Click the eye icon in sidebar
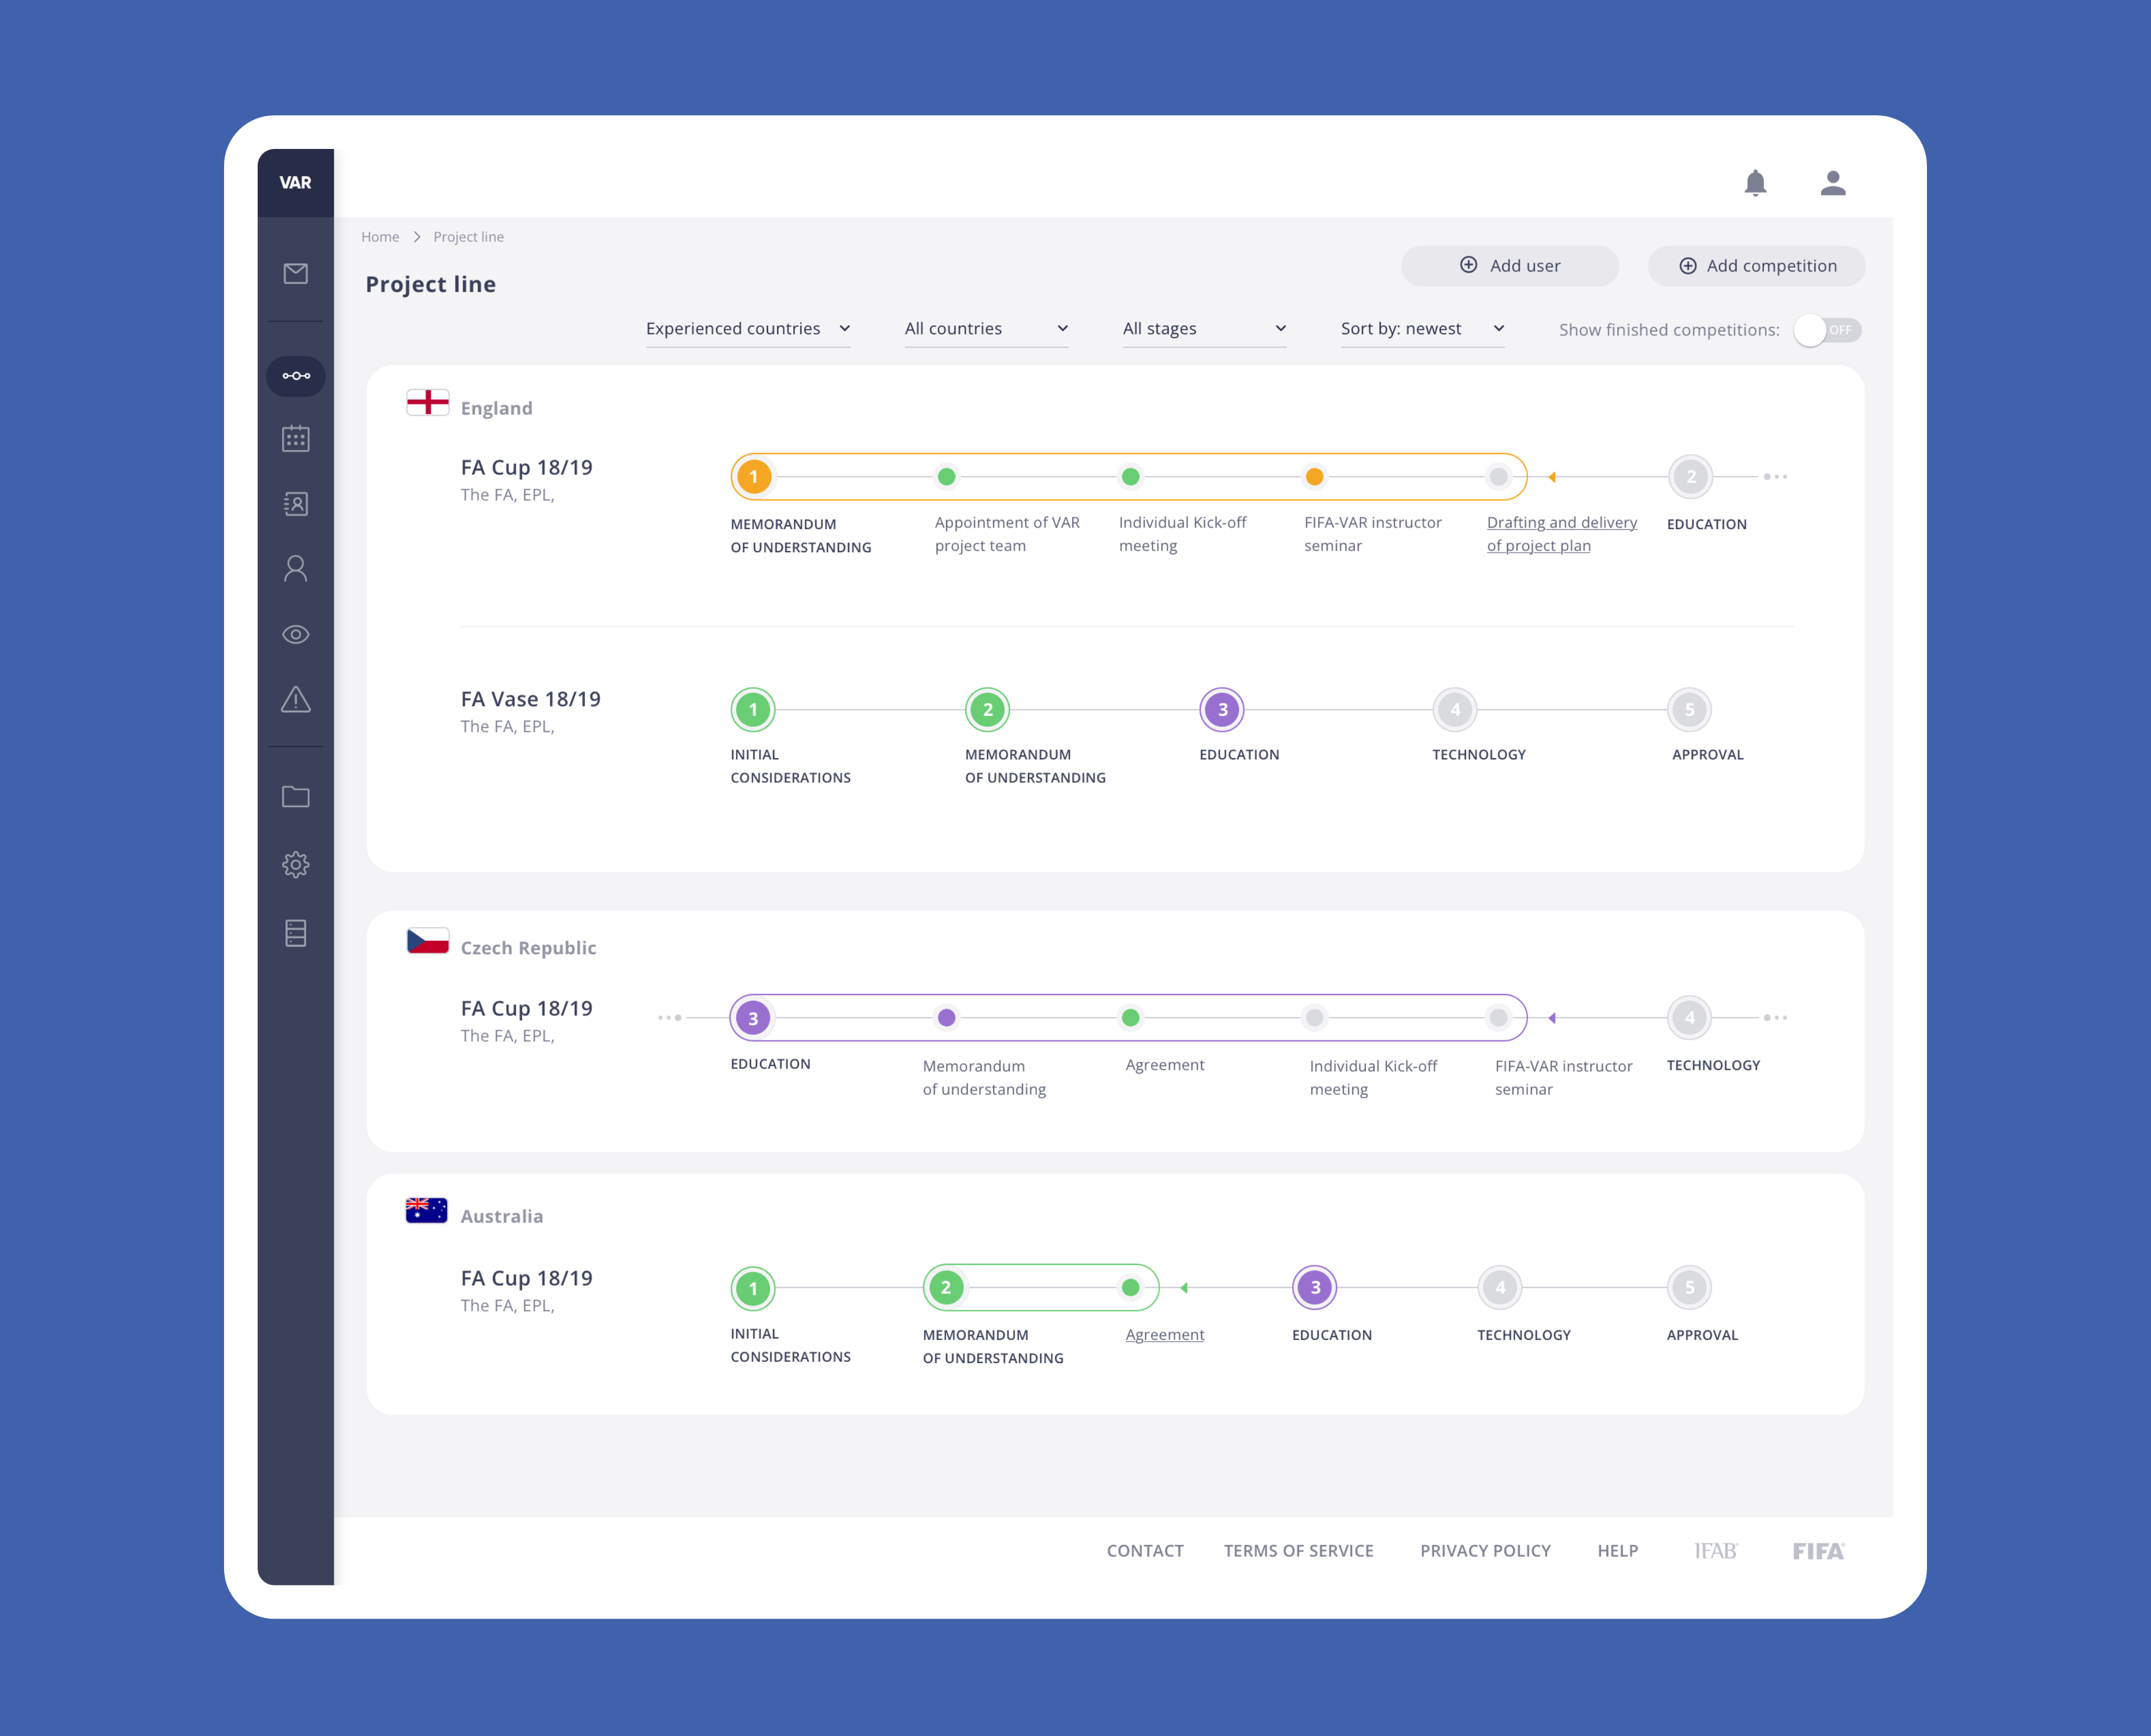The width and height of the screenshot is (2151, 1736). (295, 634)
